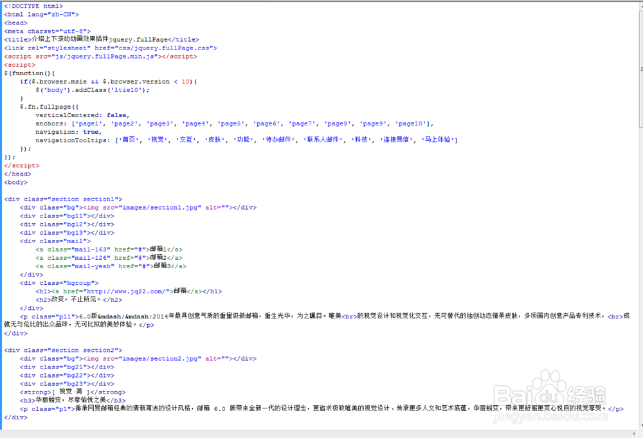
Task: Click the div class="hgroup" line
Action: (59, 283)
